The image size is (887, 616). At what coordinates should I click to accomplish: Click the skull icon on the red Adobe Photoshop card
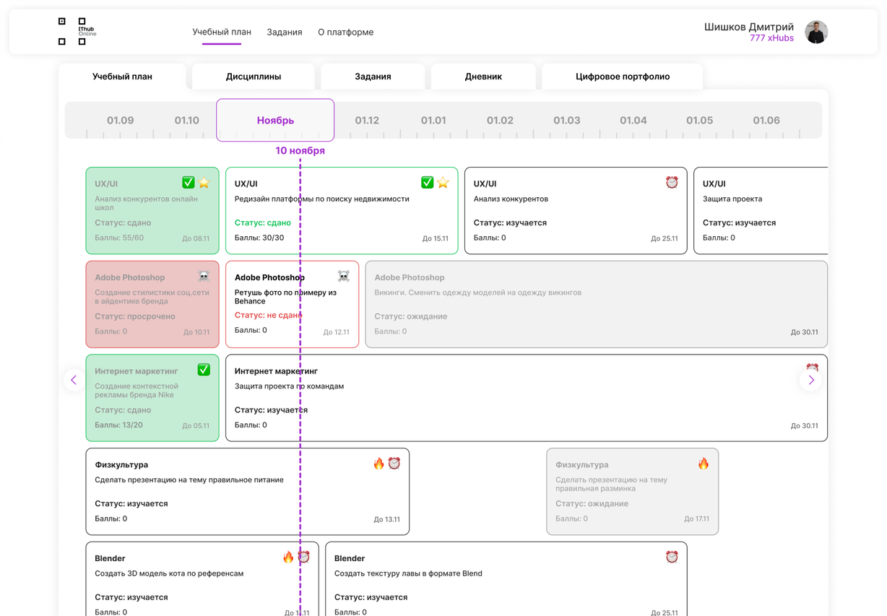click(204, 276)
